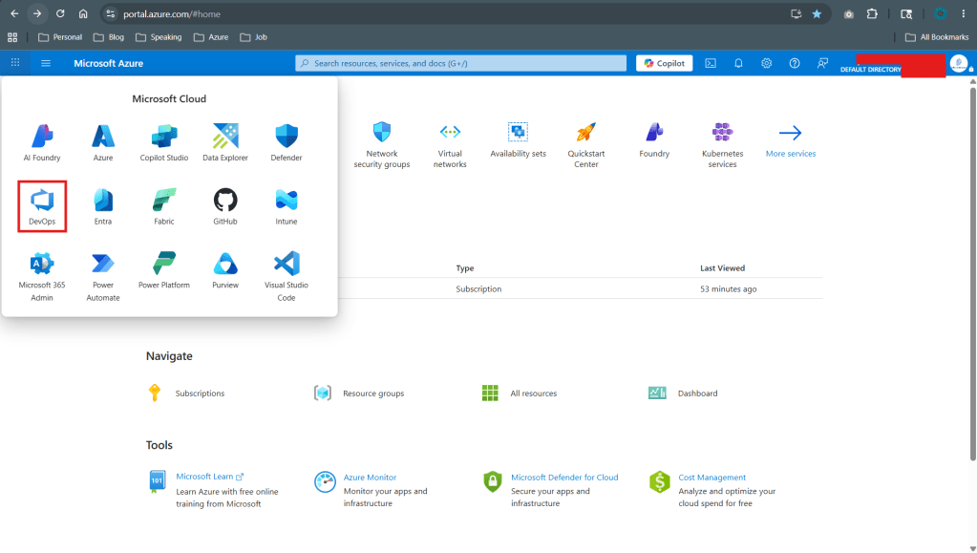Screen dimensions: 977x553
Task: Open Kubernetes services
Action: coord(722,145)
